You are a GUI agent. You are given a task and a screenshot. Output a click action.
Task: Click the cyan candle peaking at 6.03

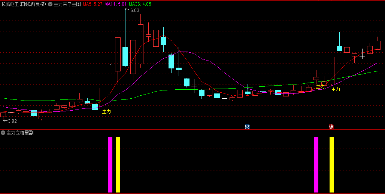(x=125, y=56)
